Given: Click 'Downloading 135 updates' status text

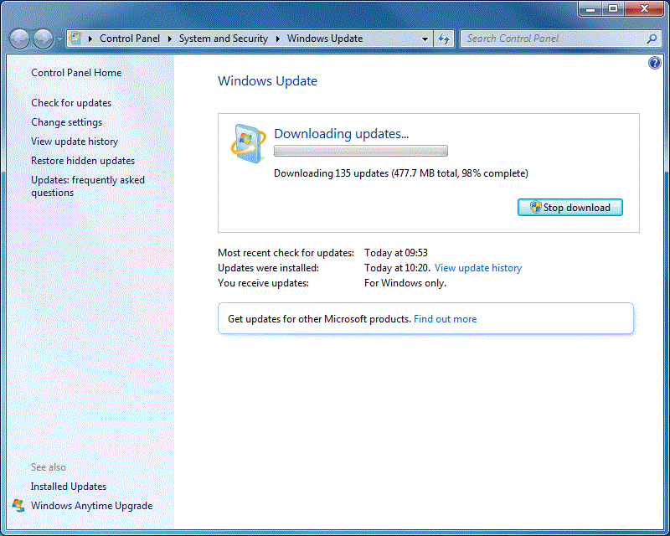Looking at the screenshot, I should click(401, 173).
